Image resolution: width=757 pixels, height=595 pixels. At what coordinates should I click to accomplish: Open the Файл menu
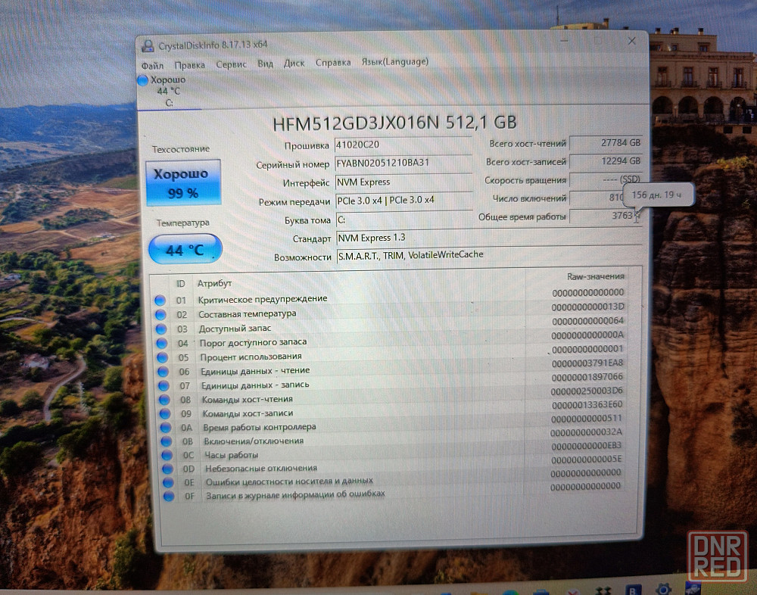coord(152,65)
